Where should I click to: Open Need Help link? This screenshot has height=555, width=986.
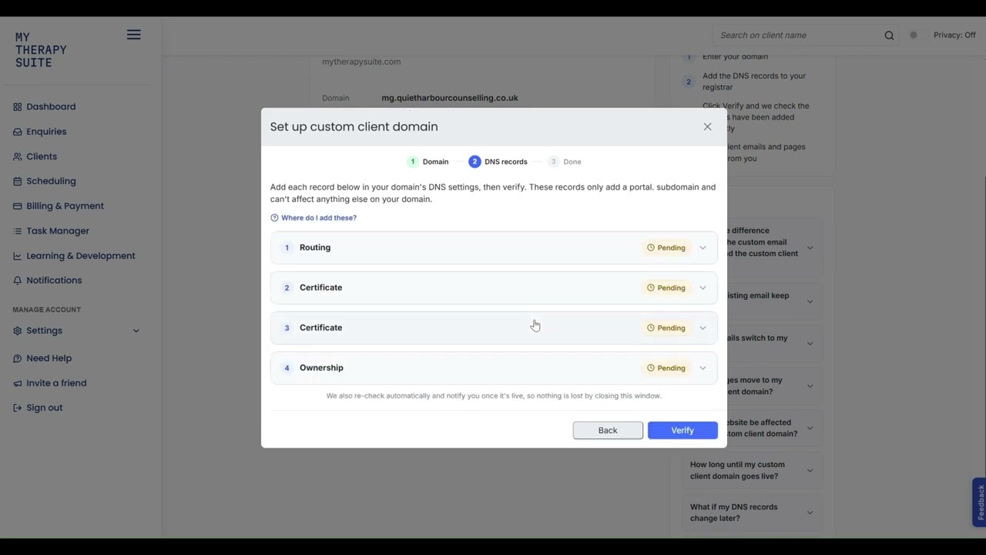tap(49, 358)
